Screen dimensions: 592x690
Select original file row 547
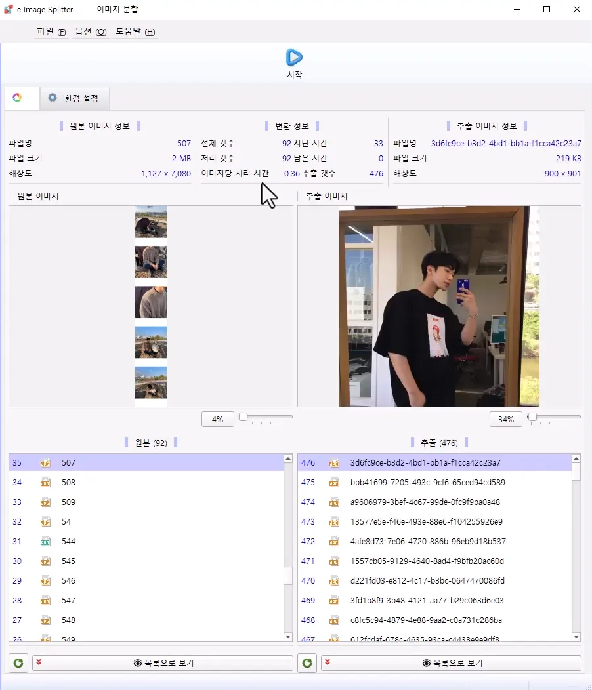(x=146, y=600)
